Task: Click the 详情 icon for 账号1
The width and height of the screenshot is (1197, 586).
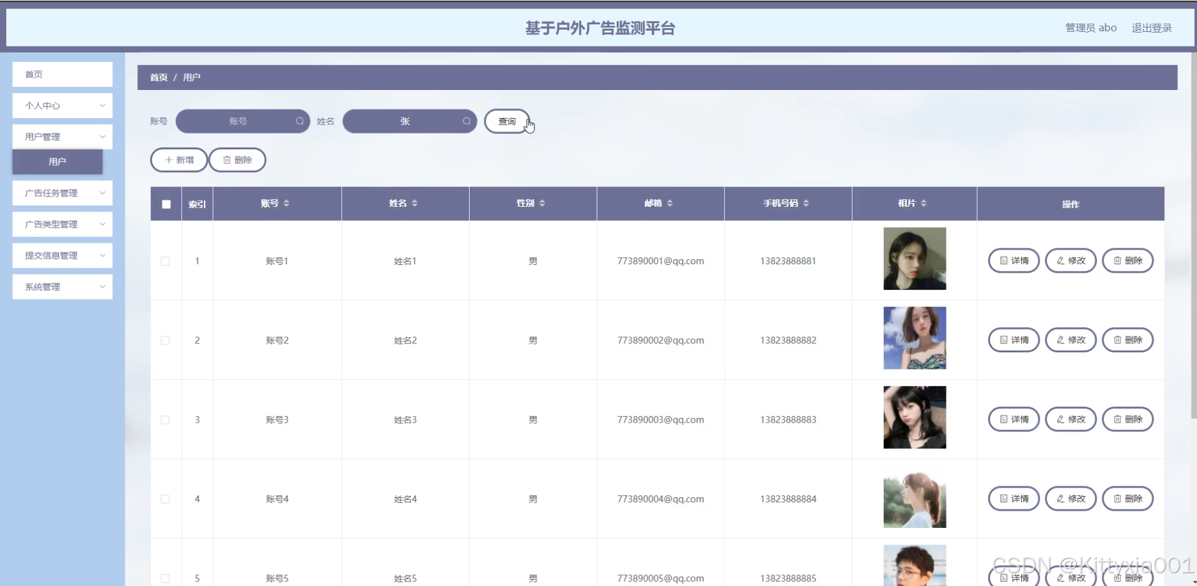Action: [x=1003, y=260]
